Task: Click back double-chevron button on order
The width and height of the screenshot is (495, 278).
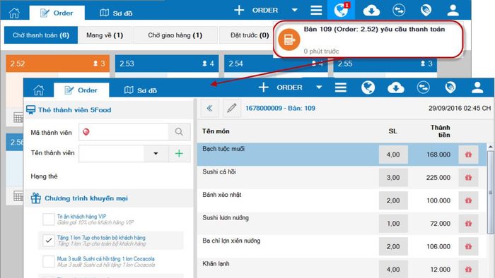Action: [209, 108]
